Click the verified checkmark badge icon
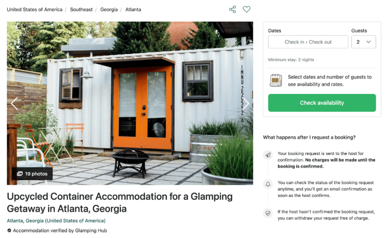 pos(9,230)
